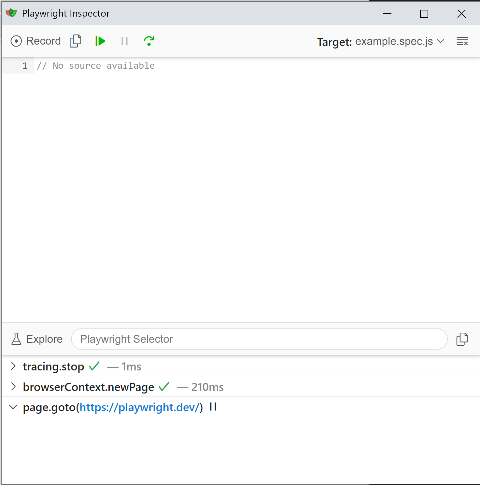Viewport: 480px width, 485px height.
Task: Expand the tracing.stop log entry
Action: tap(13, 366)
